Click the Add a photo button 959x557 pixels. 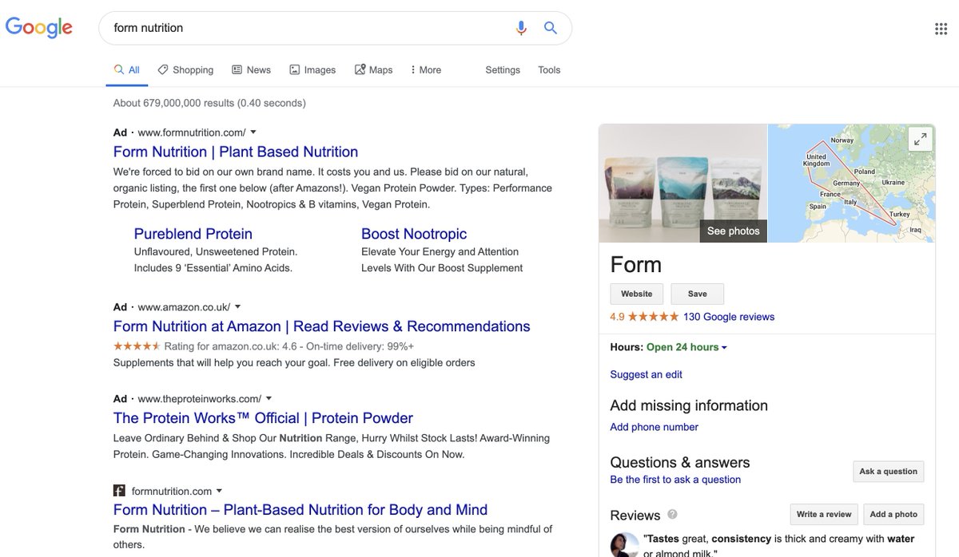point(894,515)
